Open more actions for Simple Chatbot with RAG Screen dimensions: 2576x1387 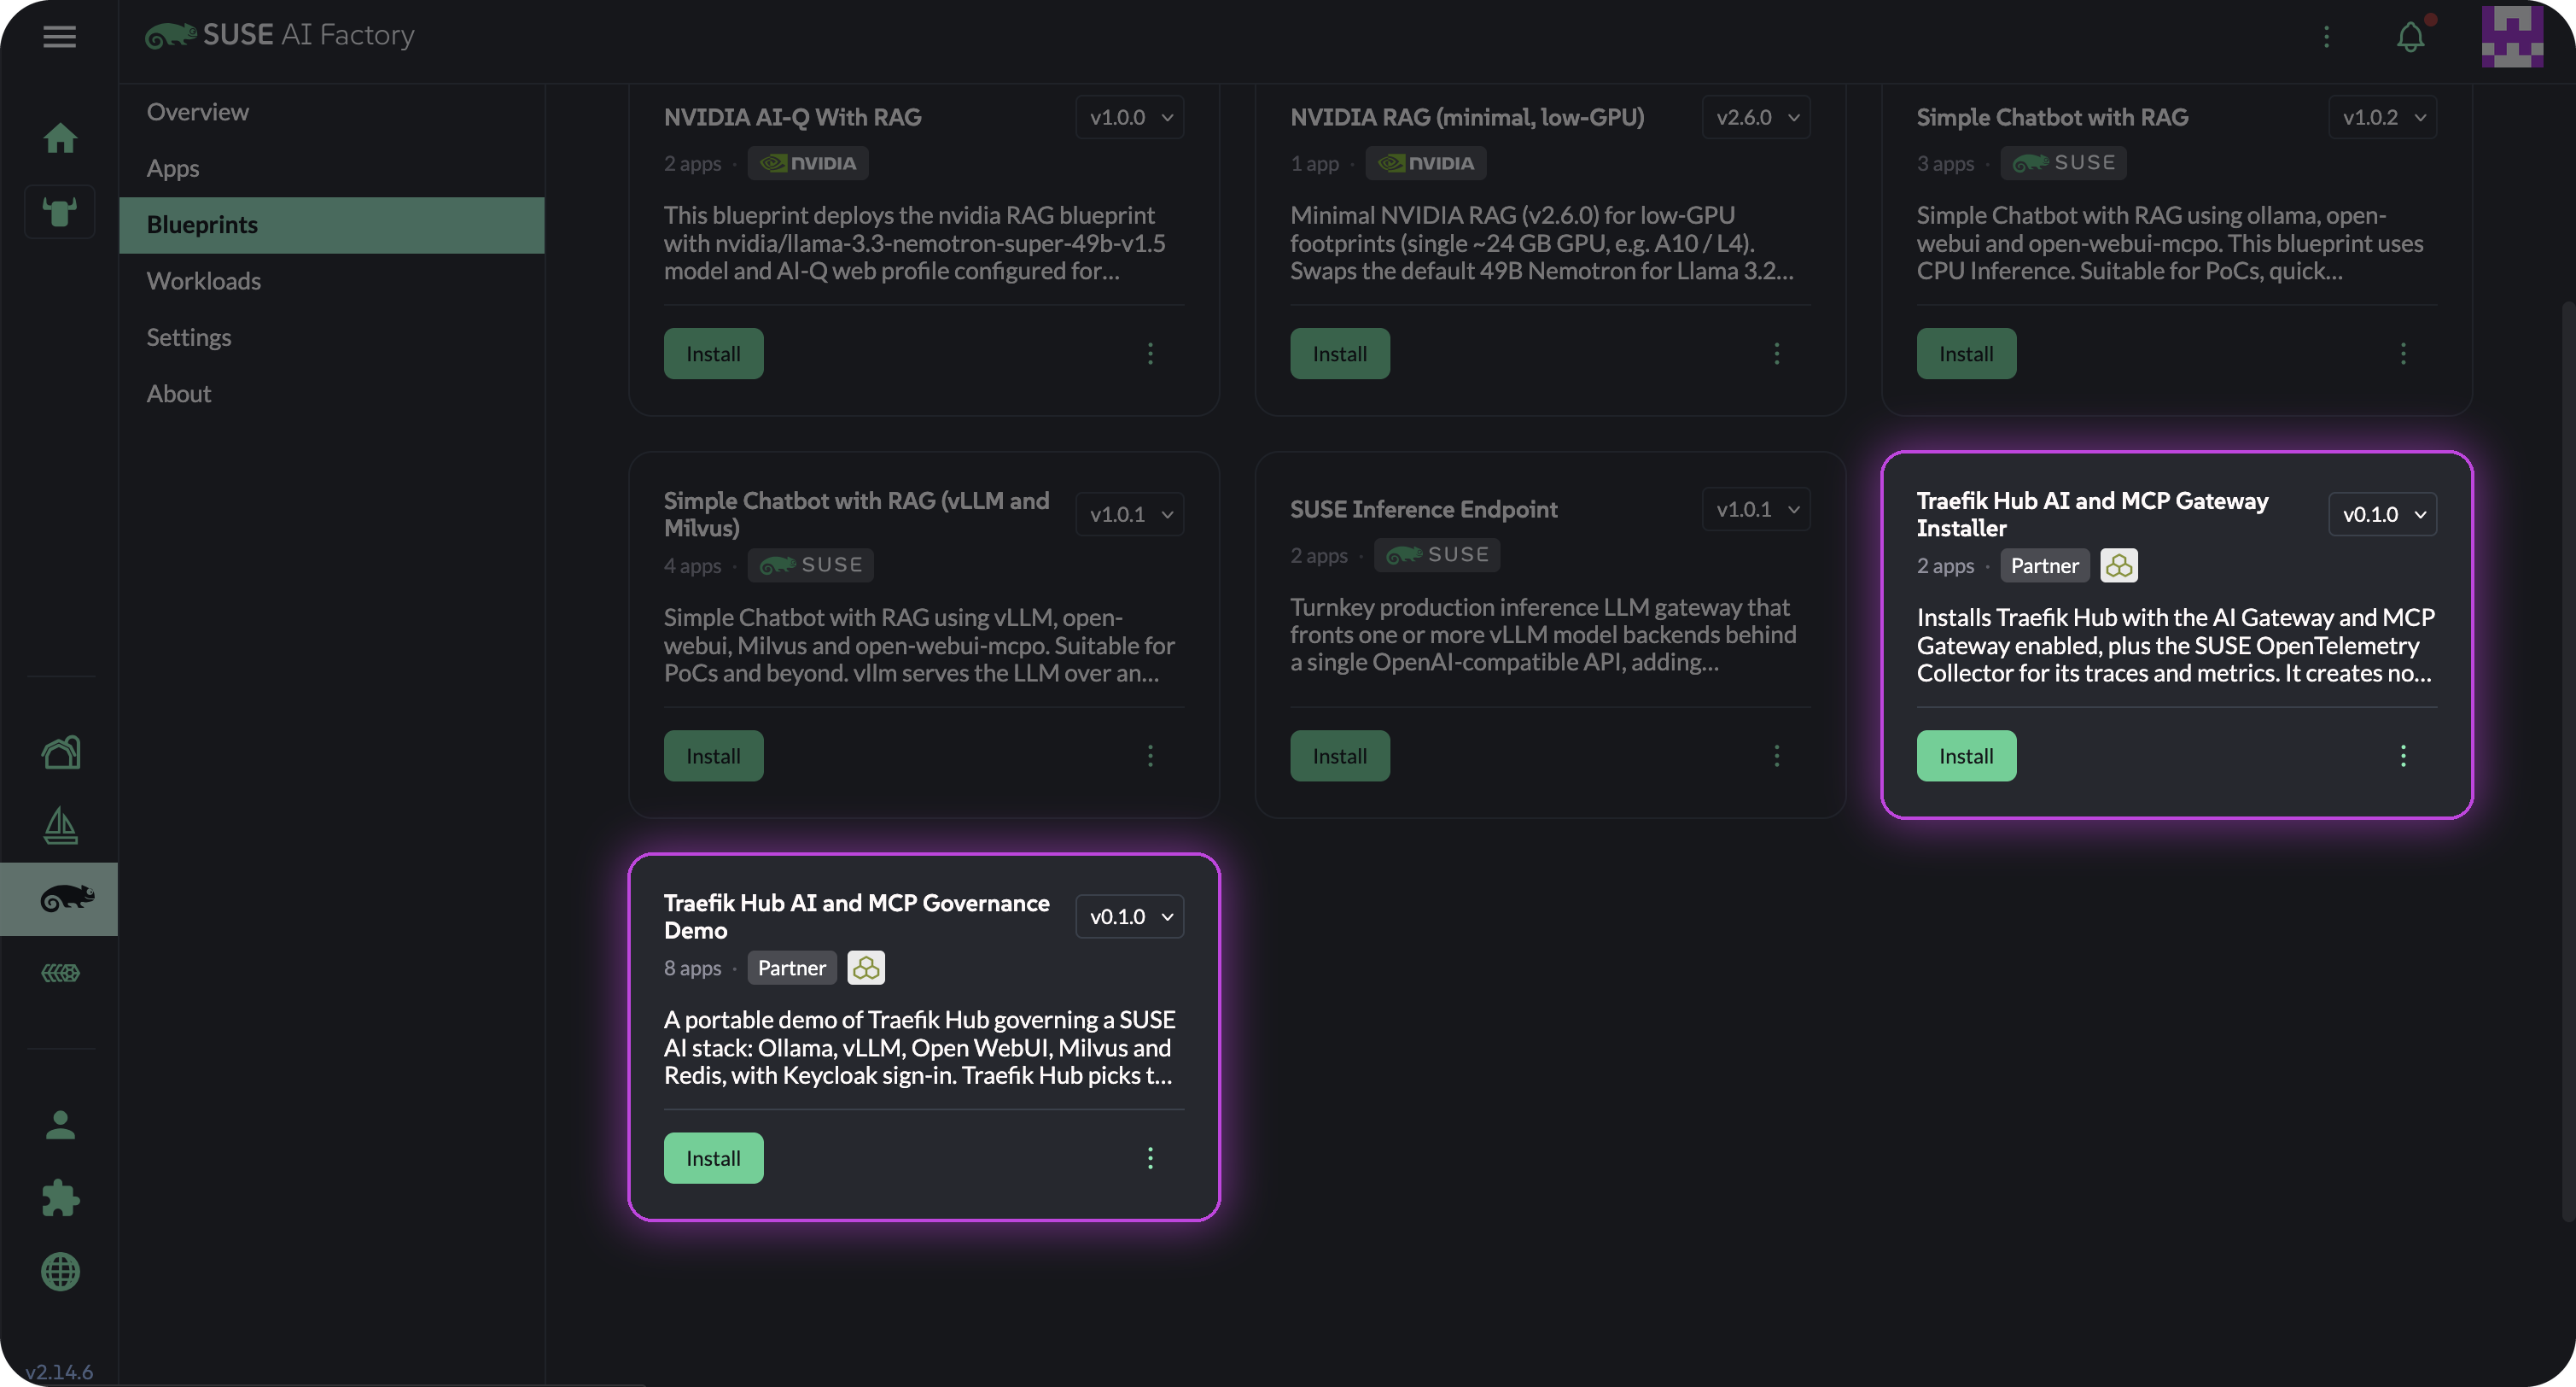(x=2403, y=354)
